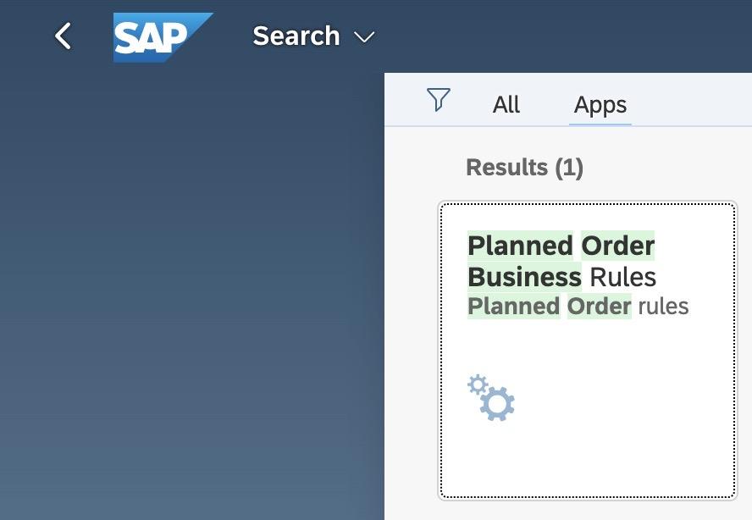Click the highlighted Planned in the tile title
This screenshot has width=752, height=520.
coord(520,246)
